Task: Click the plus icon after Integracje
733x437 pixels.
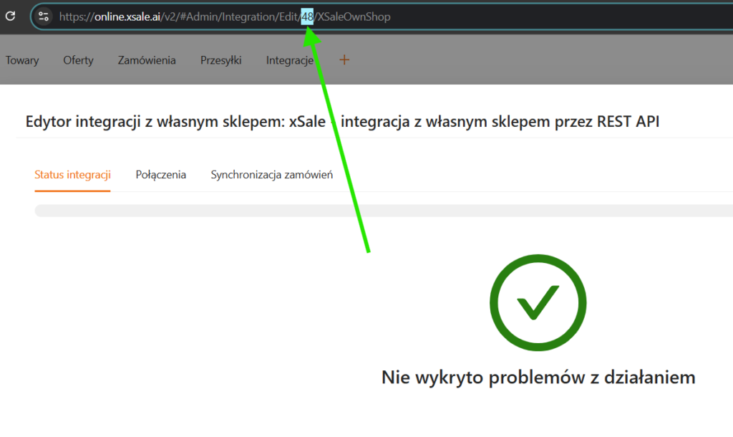Action: click(x=344, y=60)
